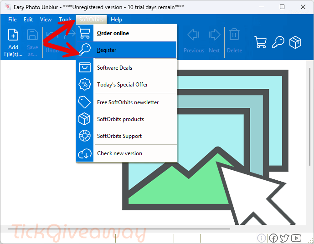Click Add File(s) toolbar button
This screenshot has height=244, width=314.
point(13,42)
